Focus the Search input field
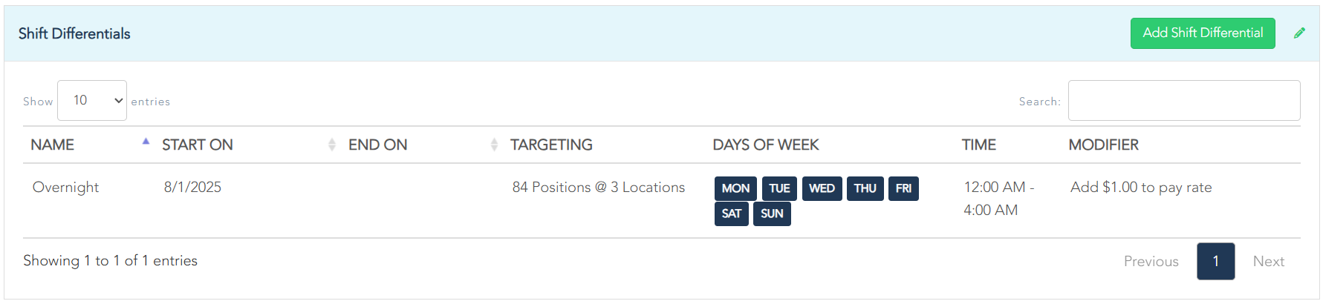Image resolution: width=1323 pixels, height=301 pixels. coord(1183,100)
